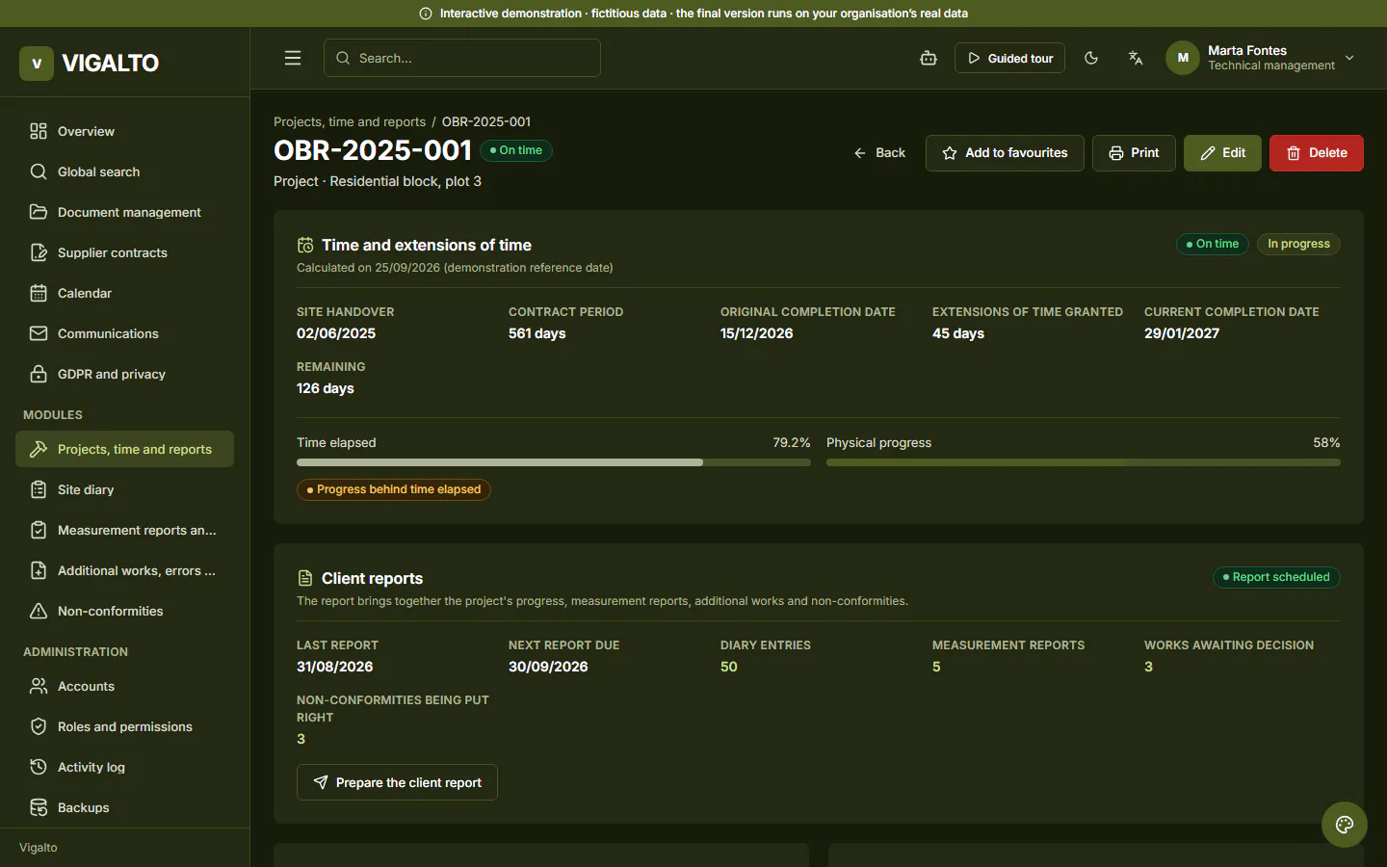Open the palette customisation button
The width and height of the screenshot is (1387, 867).
pyautogui.click(x=1345, y=825)
